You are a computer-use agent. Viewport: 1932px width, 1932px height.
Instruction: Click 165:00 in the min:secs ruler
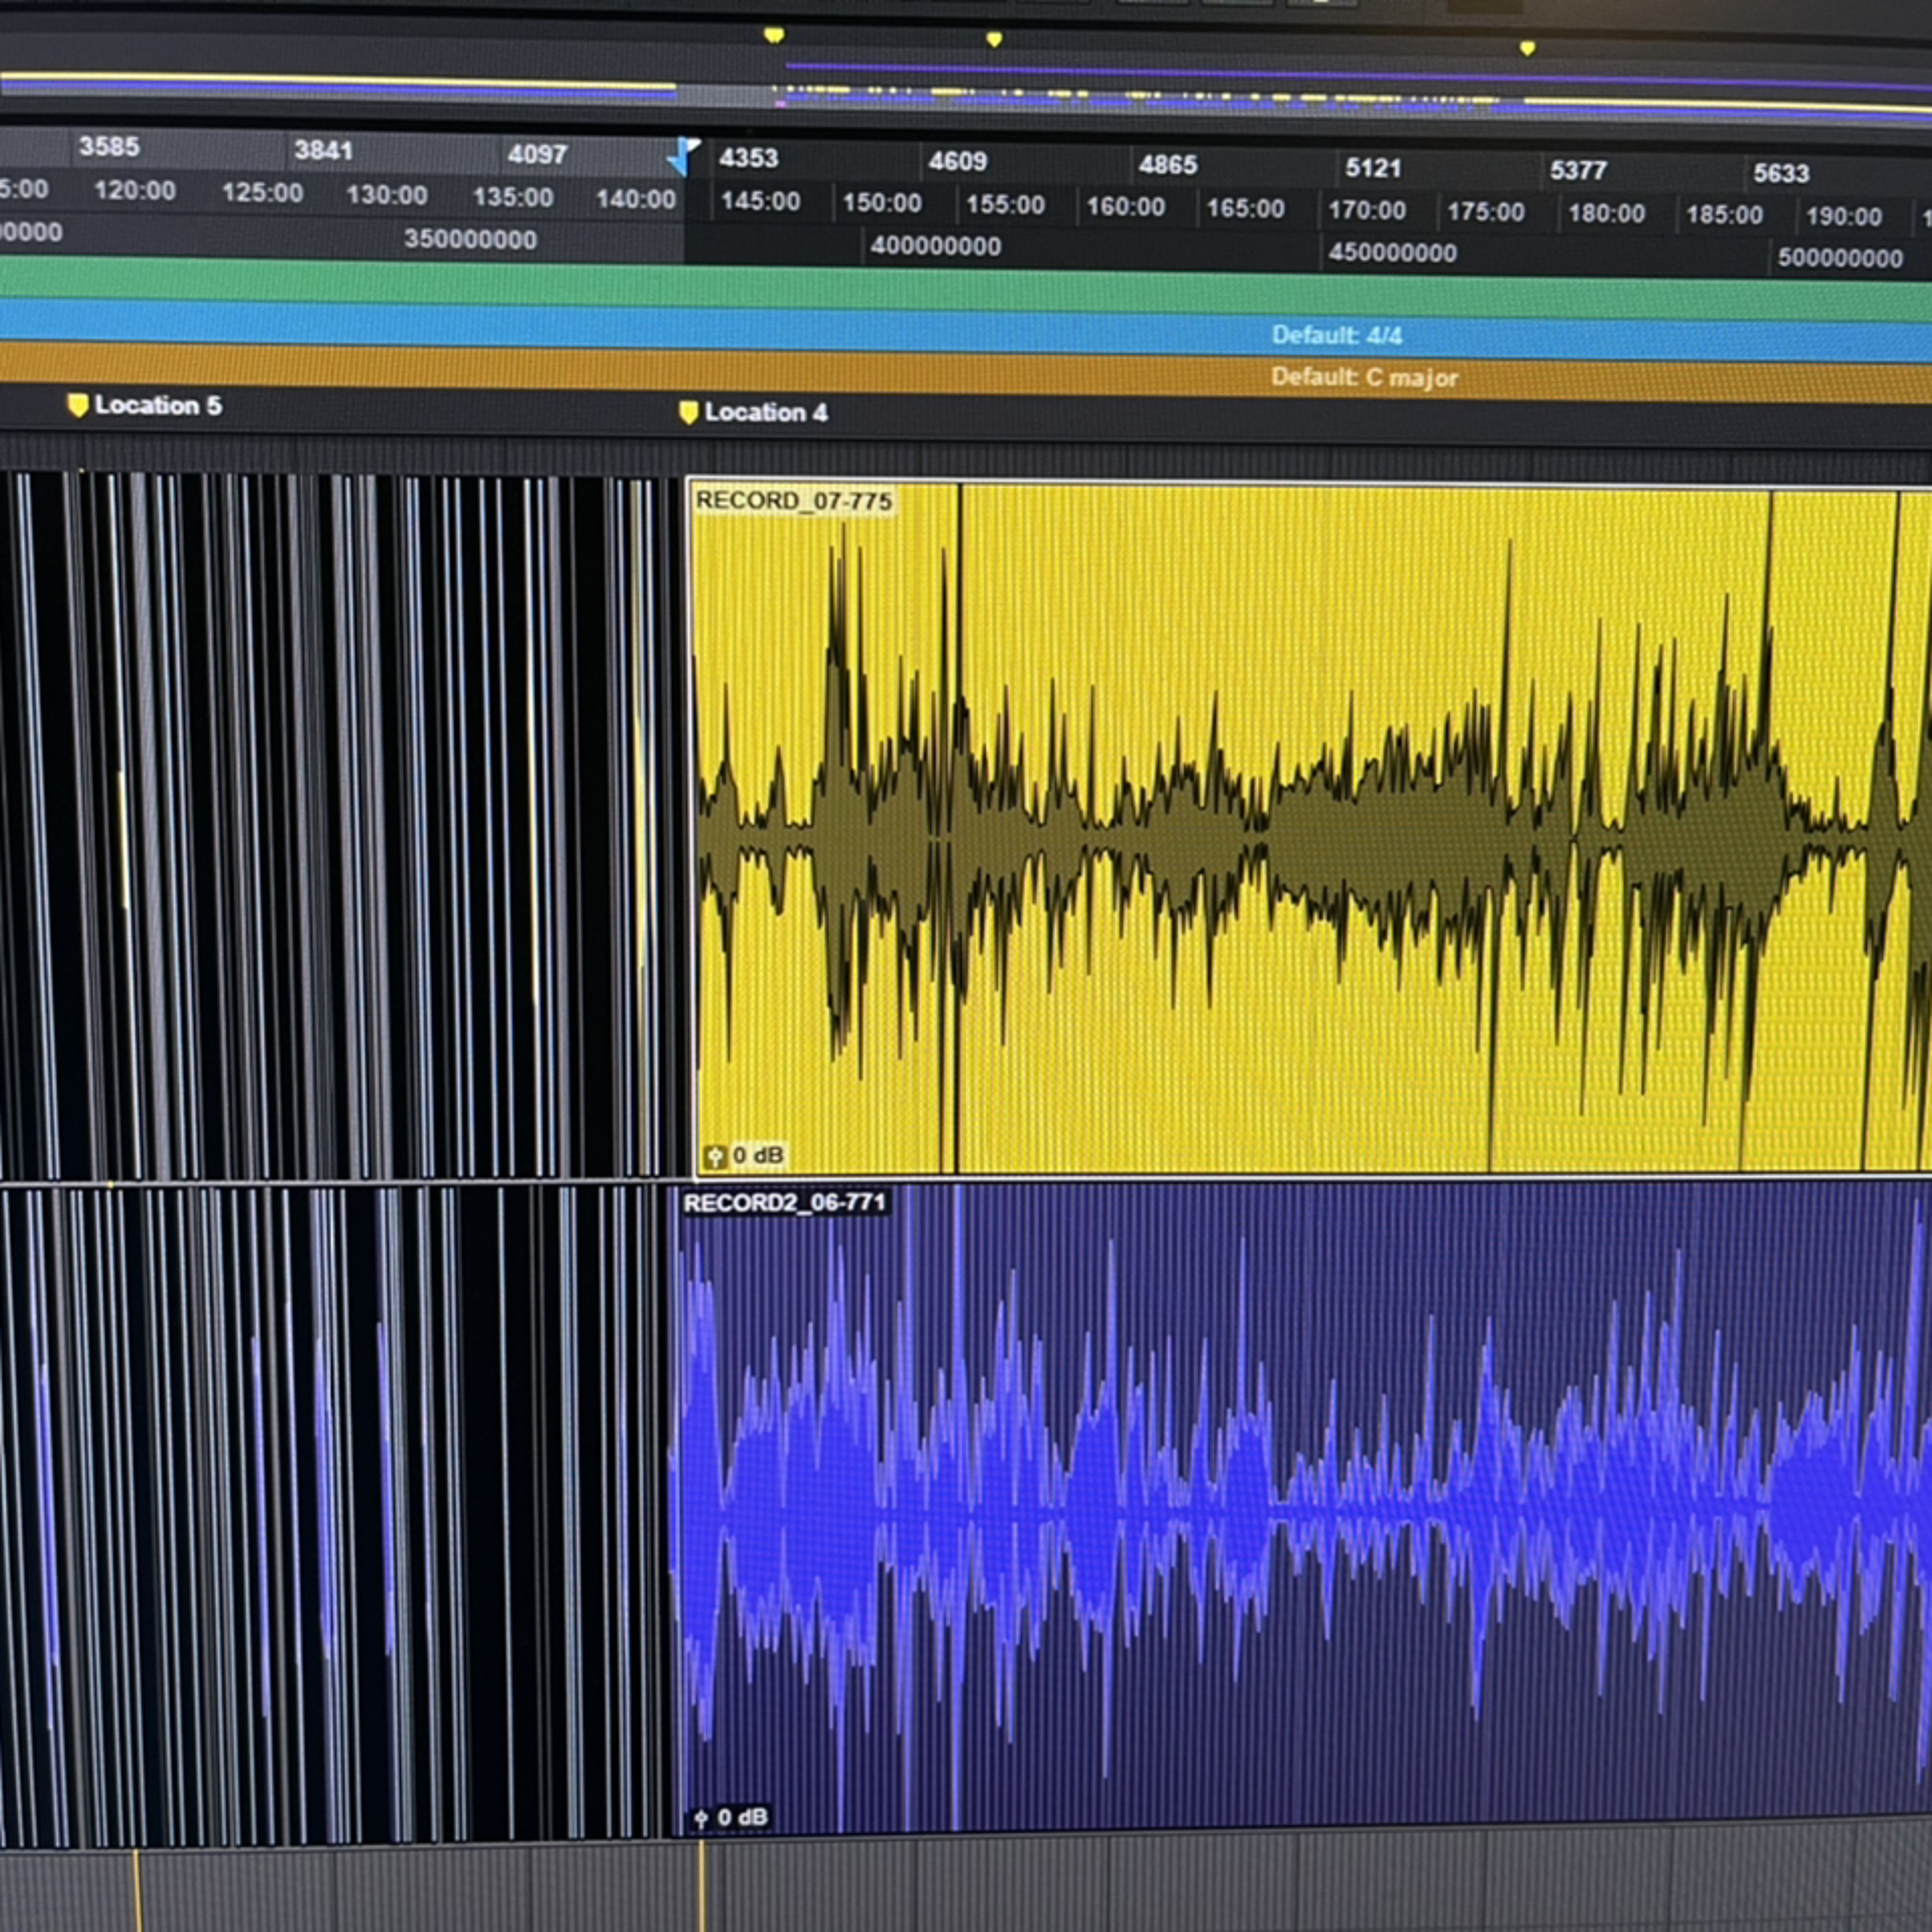coord(1245,209)
